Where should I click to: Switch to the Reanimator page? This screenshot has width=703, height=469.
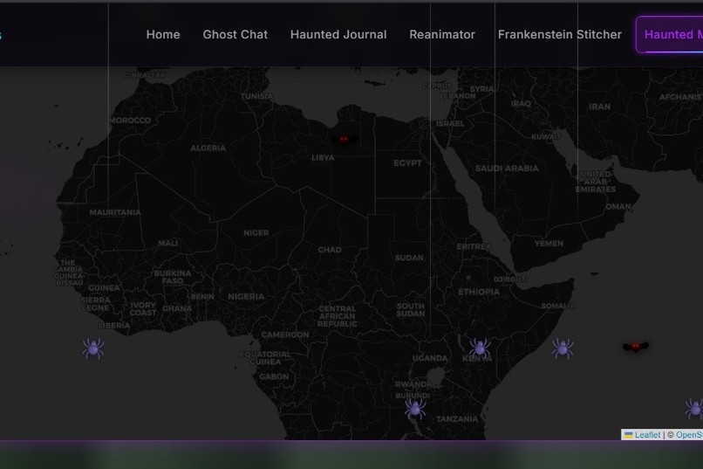442,35
